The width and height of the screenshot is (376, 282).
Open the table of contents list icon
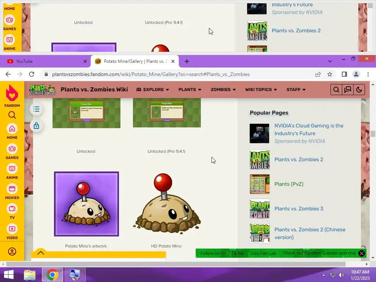pos(36,109)
